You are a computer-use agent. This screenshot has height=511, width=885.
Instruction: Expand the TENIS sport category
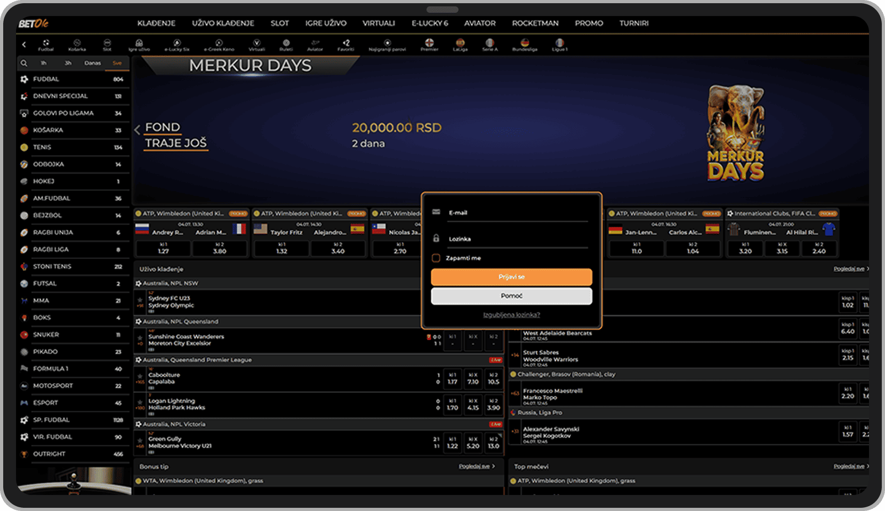pyautogui.click(x=73, y=147)
